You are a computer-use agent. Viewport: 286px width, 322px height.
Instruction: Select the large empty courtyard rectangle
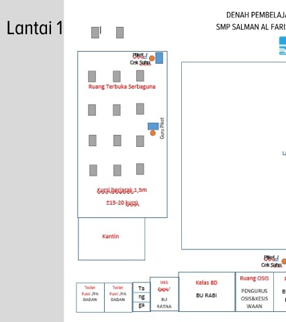click(234, 156)
